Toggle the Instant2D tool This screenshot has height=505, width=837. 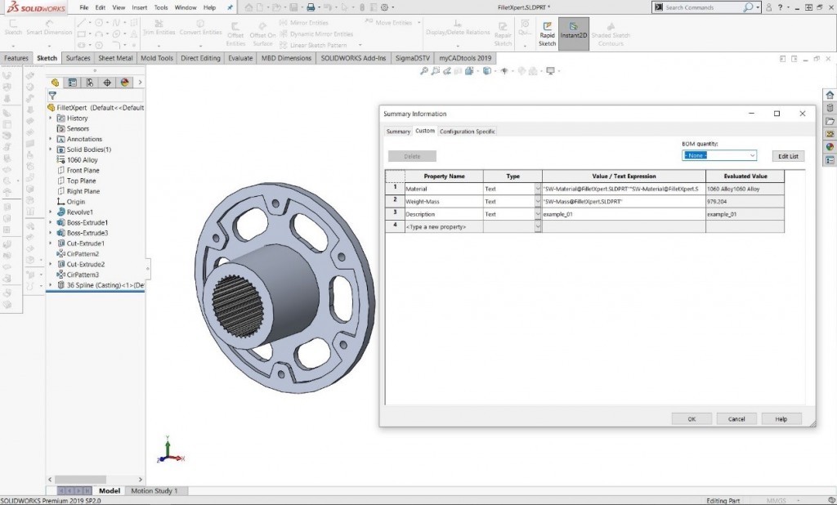pyautogui.click(x=573, y=34)
